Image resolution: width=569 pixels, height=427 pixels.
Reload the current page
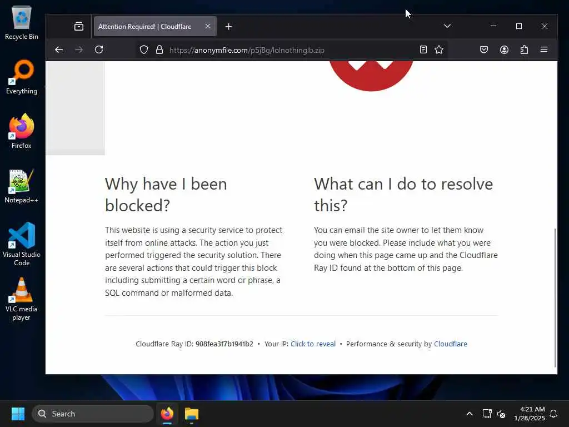[x=99, y=49]
